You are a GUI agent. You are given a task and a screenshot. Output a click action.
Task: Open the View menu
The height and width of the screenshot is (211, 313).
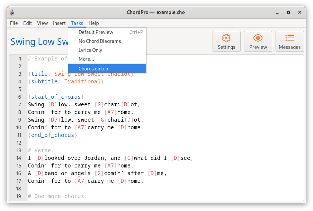pos(42,23)
